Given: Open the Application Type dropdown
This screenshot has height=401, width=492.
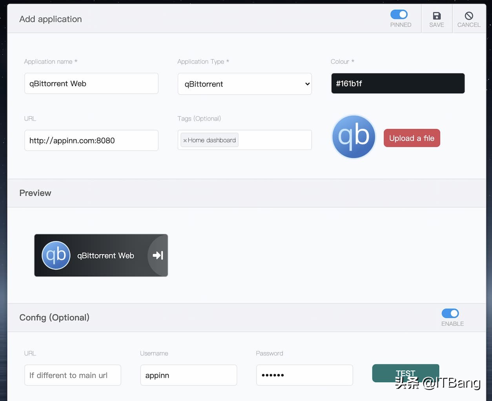Looking at the screenshot, I should tap(245, 84).
